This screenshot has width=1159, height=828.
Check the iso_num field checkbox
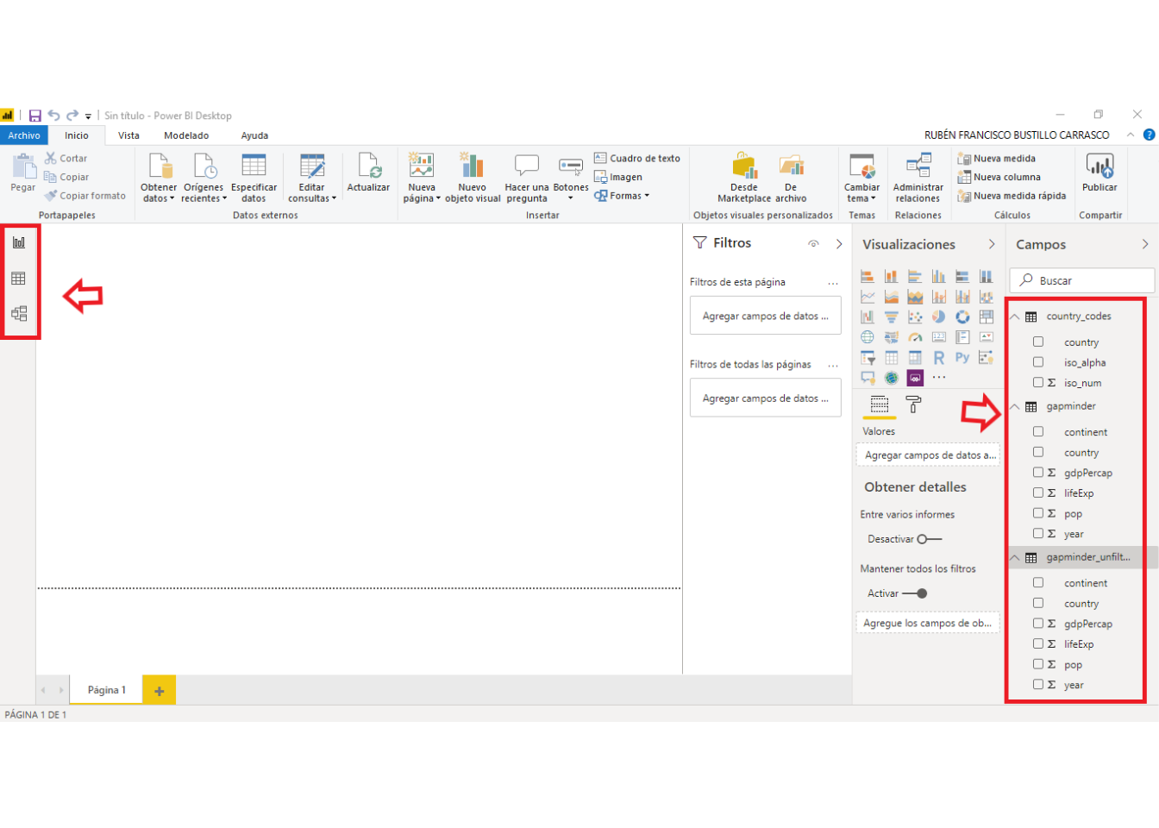[1038, 382]
